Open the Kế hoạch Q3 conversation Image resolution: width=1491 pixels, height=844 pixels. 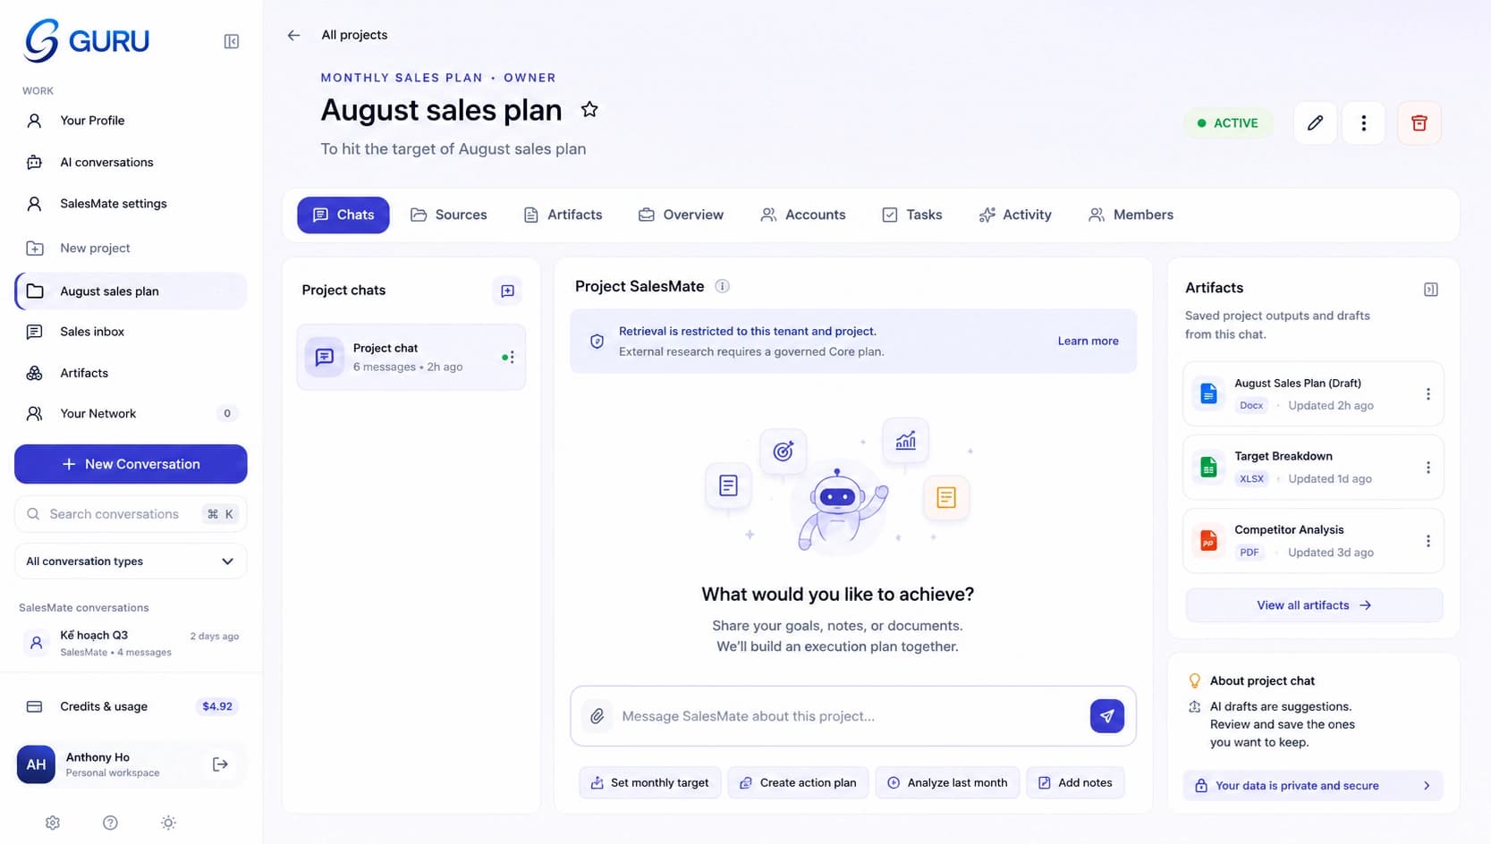pyautogui.click(x=131, y=643)
